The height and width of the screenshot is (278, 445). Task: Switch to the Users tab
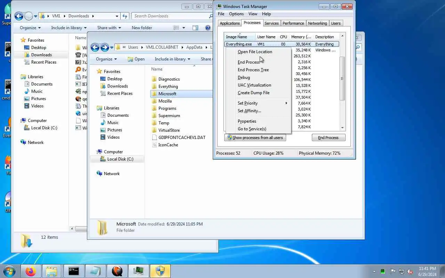click(336, 23)
